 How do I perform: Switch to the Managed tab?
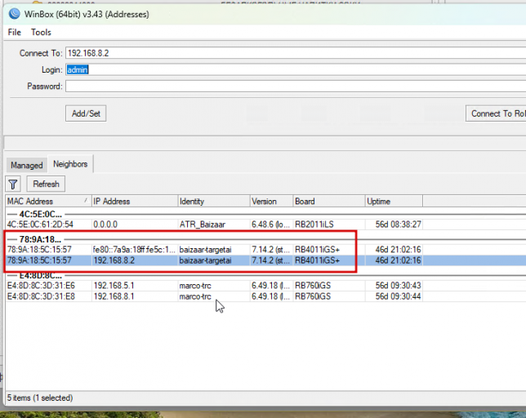click(x=26, y=165)
